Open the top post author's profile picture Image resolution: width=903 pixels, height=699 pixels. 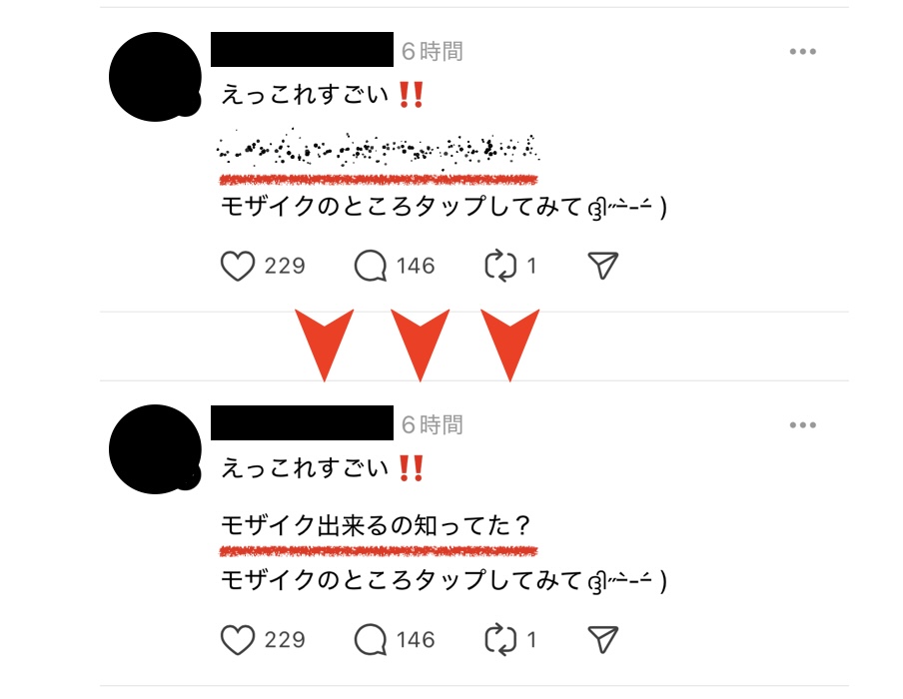point(155,77)
